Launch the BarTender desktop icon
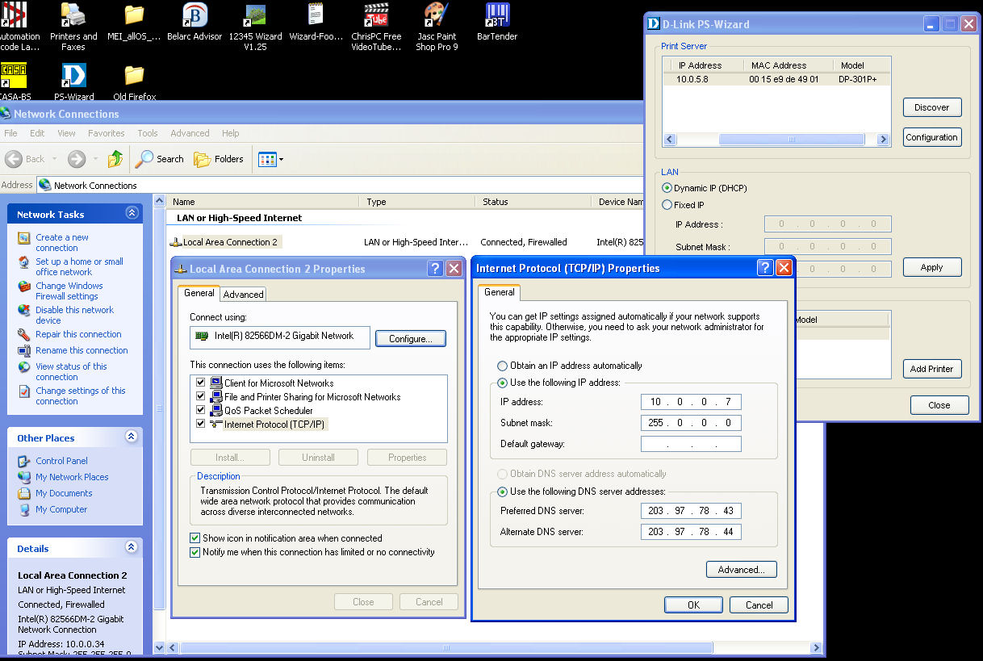The image size is (983, 661). click(x=496, y=16)
